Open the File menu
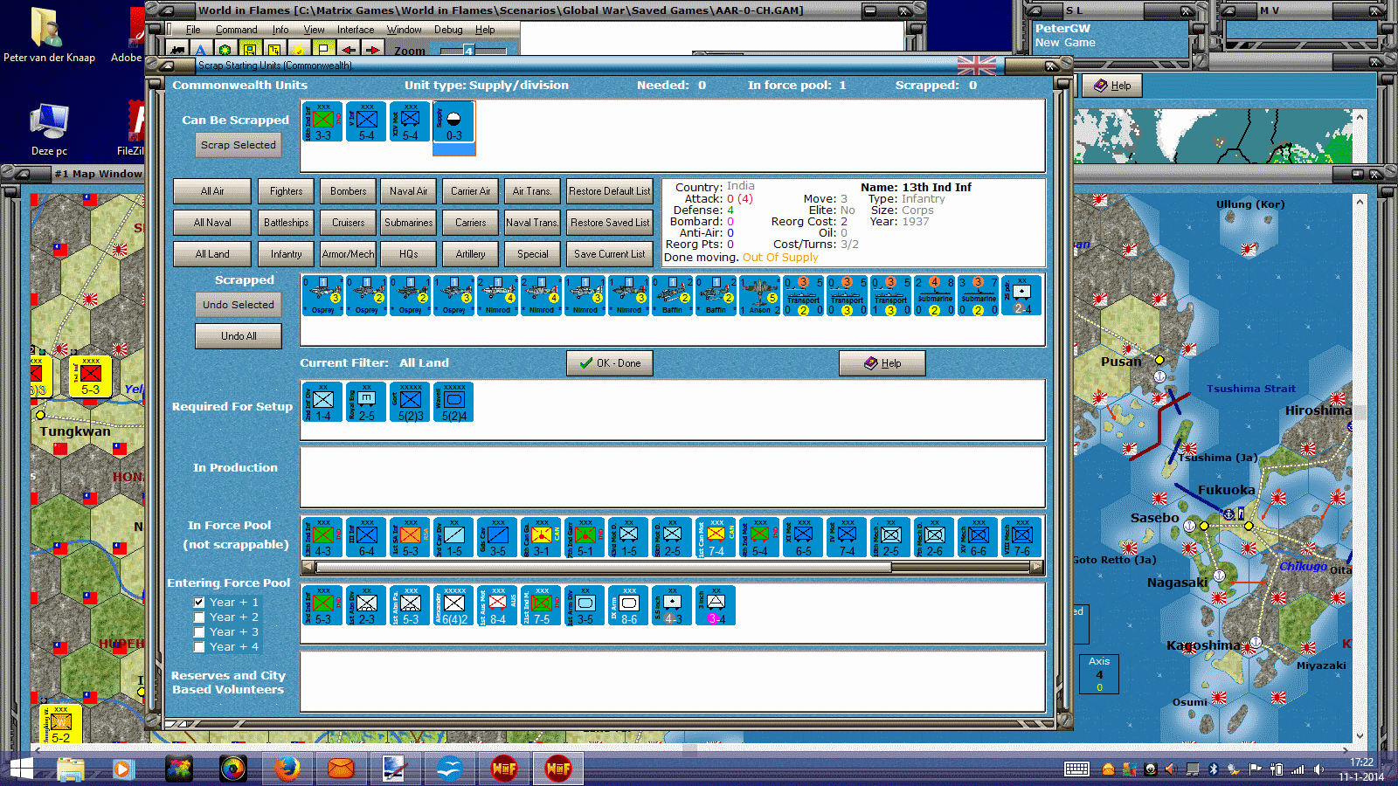 [x=193, y=30]
